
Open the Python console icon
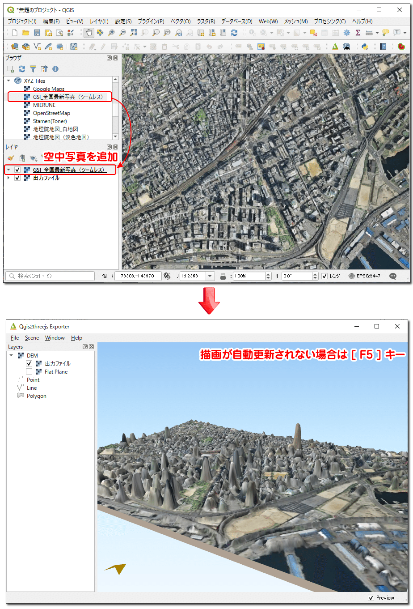tap(365, 47)
